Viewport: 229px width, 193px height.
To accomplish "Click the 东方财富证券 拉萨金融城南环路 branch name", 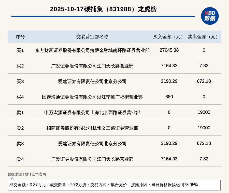I will (x=92, y=50).
